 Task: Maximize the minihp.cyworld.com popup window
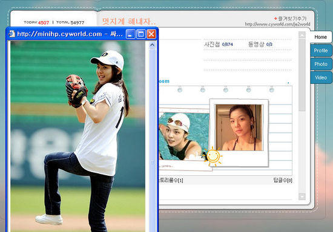point(141,34)
